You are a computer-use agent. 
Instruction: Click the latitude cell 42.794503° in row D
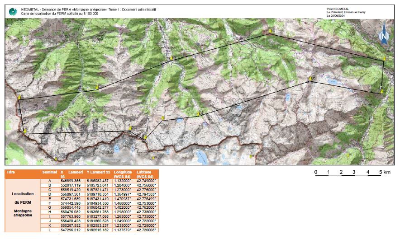[146, 194]
